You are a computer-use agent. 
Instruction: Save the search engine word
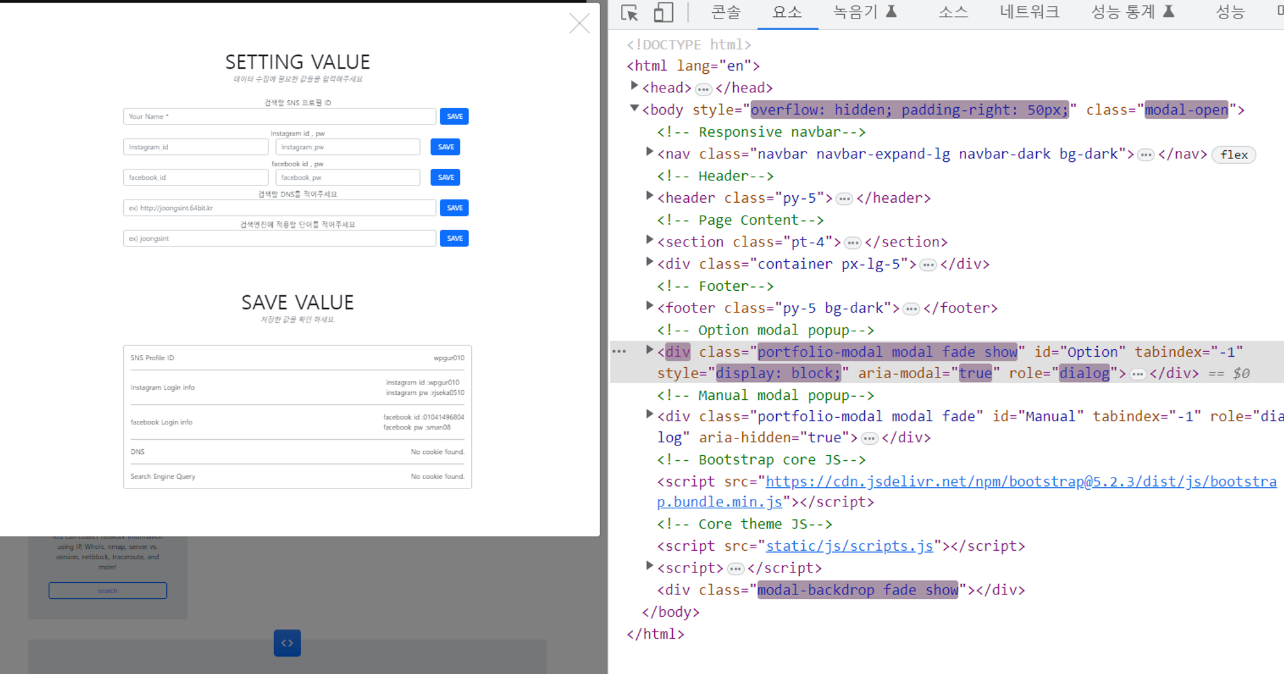[454, 238]
